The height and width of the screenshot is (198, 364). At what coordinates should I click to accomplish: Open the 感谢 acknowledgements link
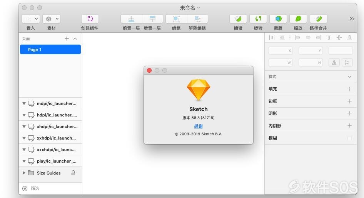(x=199, y=126)
